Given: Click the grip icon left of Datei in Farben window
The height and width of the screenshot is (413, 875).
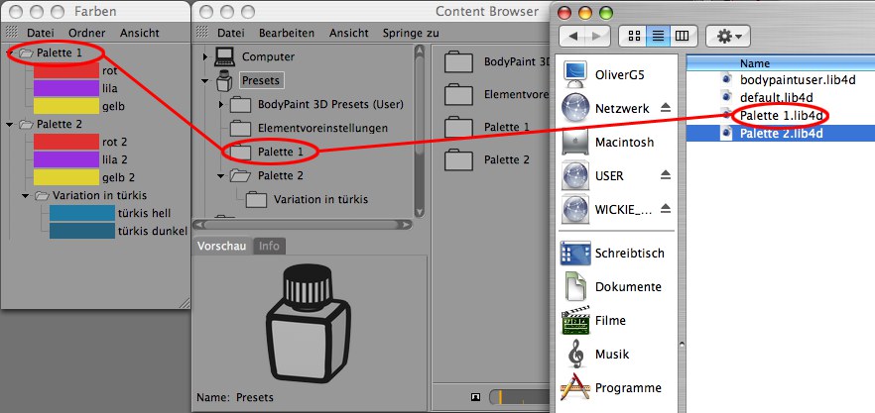Looking at the screenshot, I should [12, 33].
